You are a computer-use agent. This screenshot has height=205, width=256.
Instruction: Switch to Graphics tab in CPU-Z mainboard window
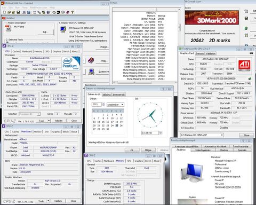[x=57, y=132]
